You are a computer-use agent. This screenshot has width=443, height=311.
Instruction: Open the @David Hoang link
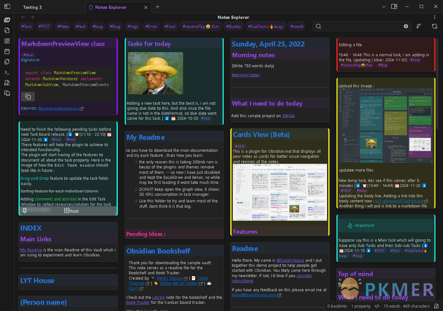(x=290, y=260)
